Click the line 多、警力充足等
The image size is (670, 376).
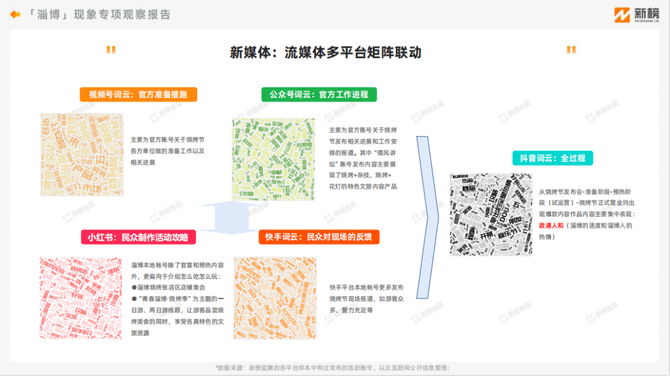(351, 310)
